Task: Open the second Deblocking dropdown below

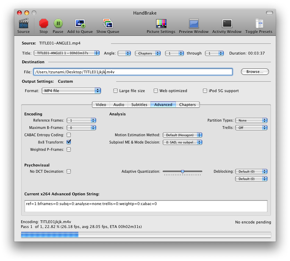Action: [251, 179]
